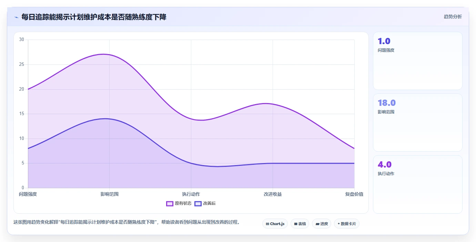Select the 表格 tag chip
Screen dimensions: 476x242
[300, 224]
